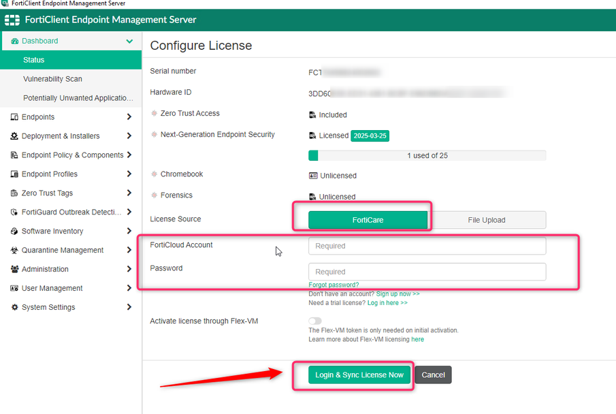Screen dimensions: 616x414
Task: Click the Endpoints sidebar icon
Action: point(14,116)
